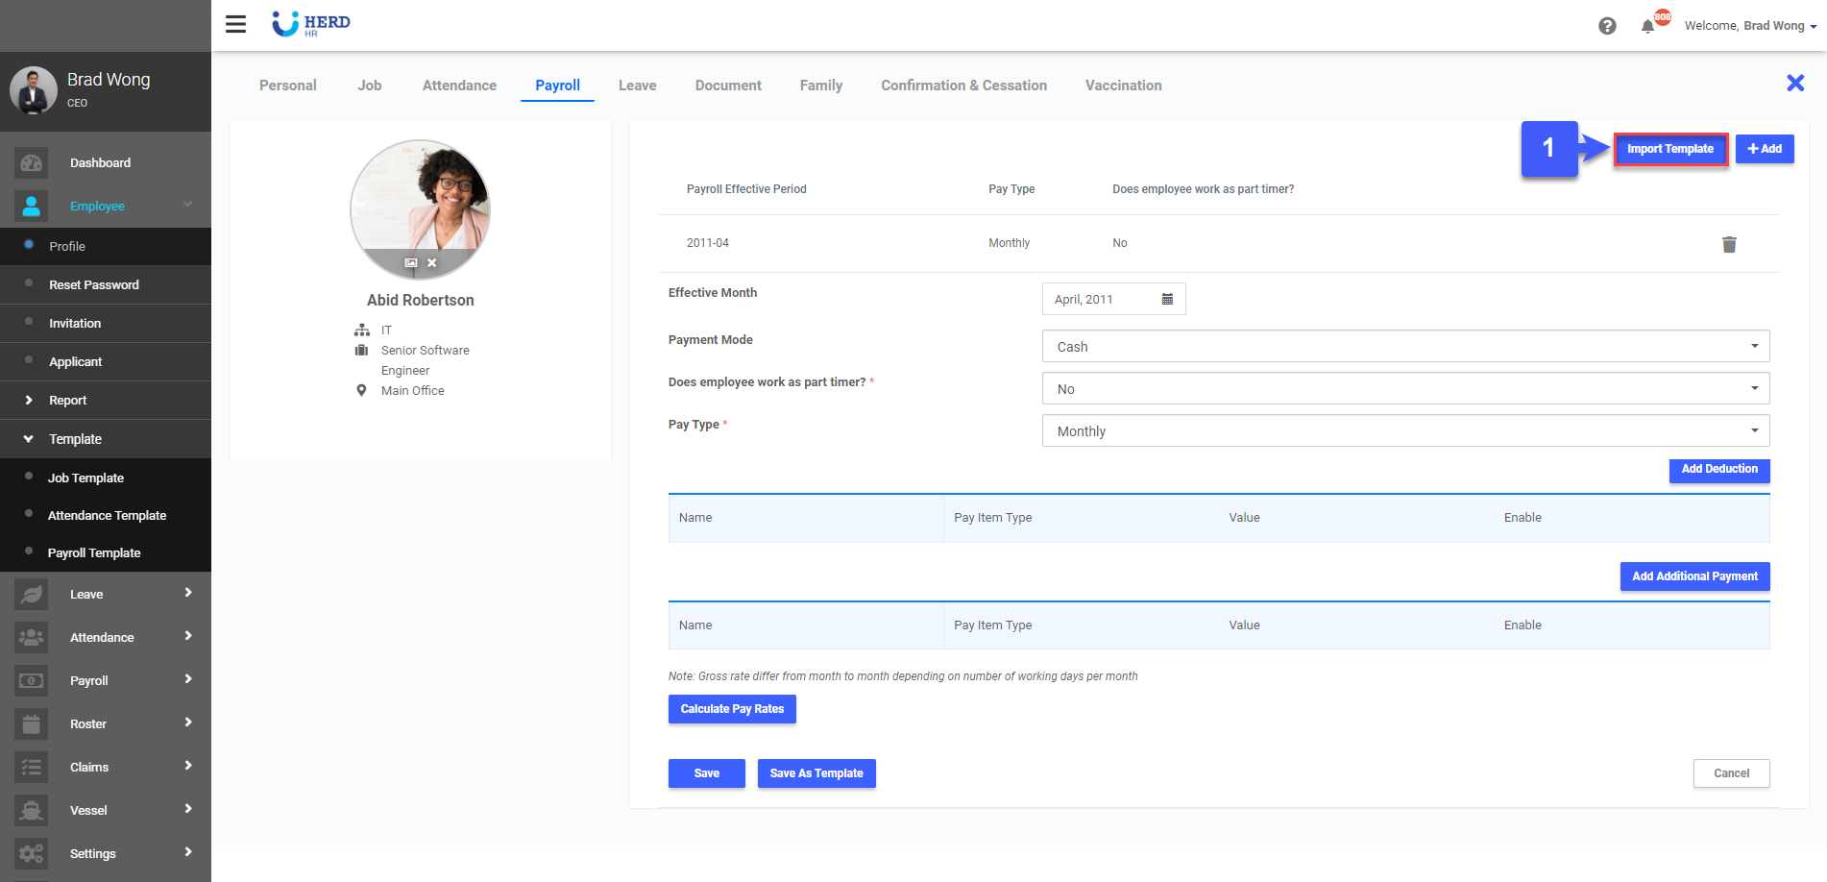Screen dimensions: 1827x882
Task: Open the Family tab
Action: click(x=820, y=86)
